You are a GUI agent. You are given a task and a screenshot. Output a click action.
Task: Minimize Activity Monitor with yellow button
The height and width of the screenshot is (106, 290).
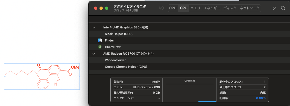[101, 8]
